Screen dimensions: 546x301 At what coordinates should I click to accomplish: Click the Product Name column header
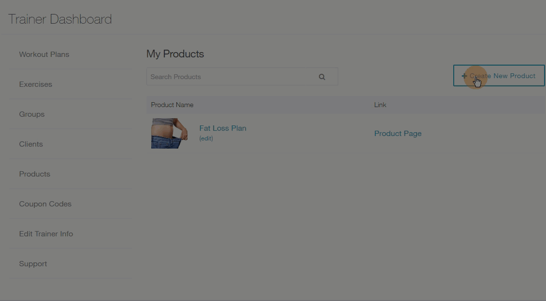[172, 105]
